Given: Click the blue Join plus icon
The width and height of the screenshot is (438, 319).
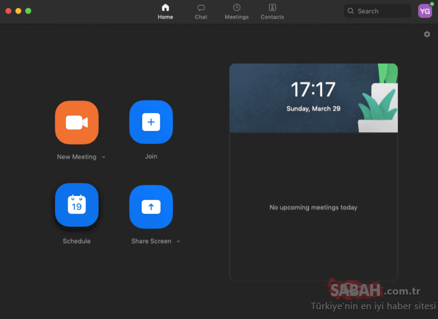Looking at the screenshot, I should coord(151,122).
